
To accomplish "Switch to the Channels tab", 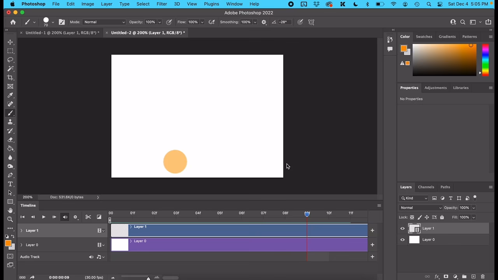I will pyautogui.click(x=426, y=187).
